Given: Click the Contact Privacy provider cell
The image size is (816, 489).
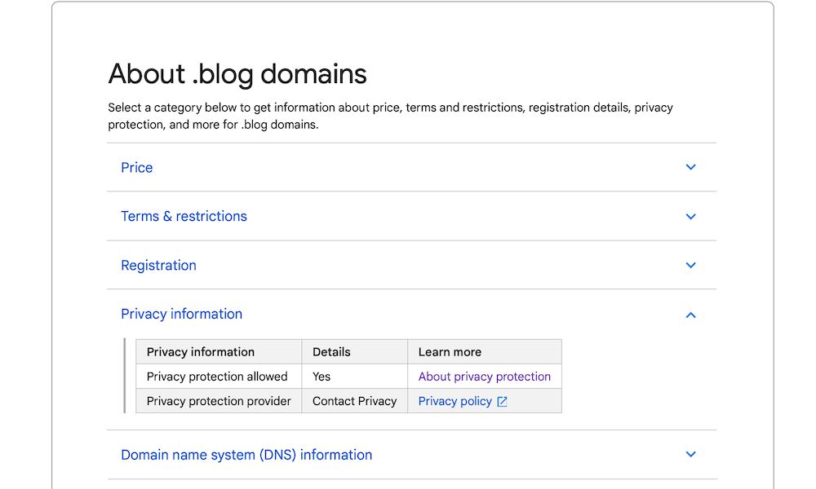Looking at the screenshot, I should 354,400.
